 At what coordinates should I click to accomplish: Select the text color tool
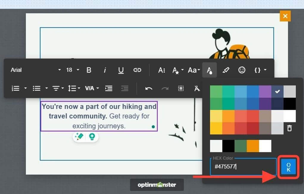tap(210, 70)
